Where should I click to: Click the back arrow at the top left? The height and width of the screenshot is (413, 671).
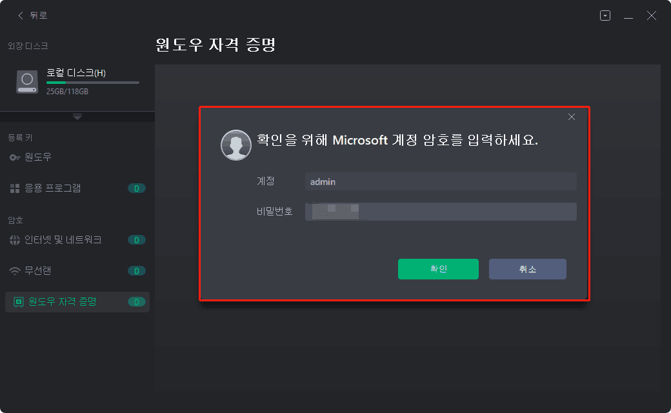pos(19,15)
